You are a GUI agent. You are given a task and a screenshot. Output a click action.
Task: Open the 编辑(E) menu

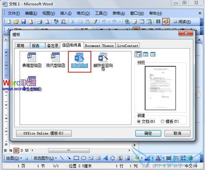pyautogui.click(x=31, y=13)
